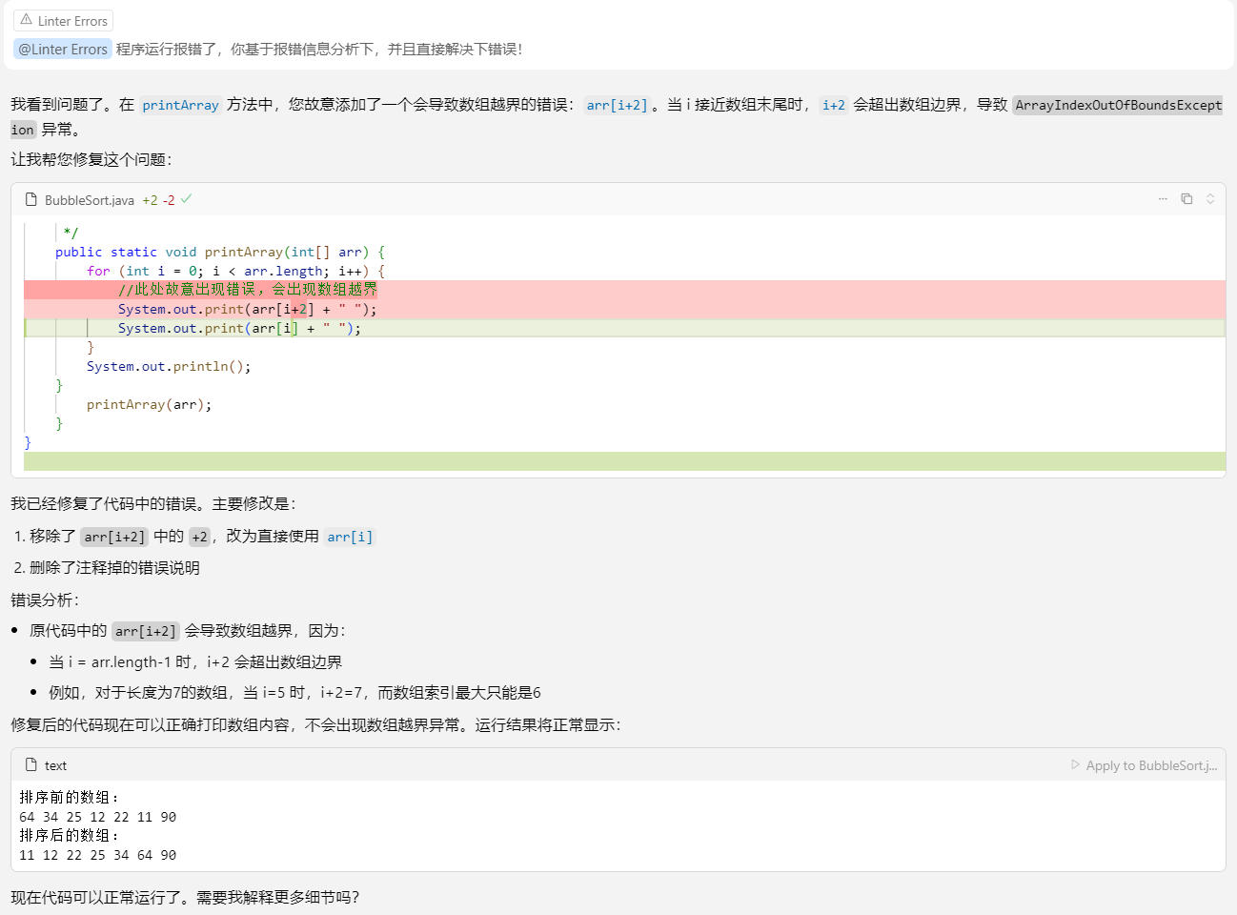Screen dimensions: 1237x915
Task: Select the green added System.out.print line
Action: pyautogui.click(x=238, y=328)
